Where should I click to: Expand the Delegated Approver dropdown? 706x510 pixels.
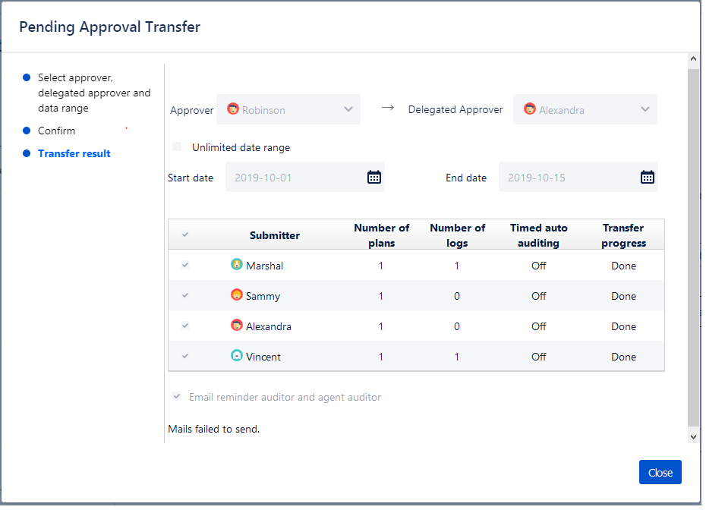645,109
